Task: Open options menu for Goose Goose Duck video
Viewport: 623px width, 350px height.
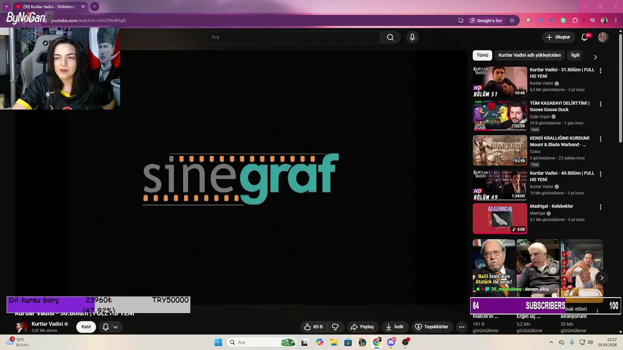Action: (600, 104)
